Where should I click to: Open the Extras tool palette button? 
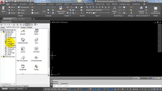tap(3, 9)
